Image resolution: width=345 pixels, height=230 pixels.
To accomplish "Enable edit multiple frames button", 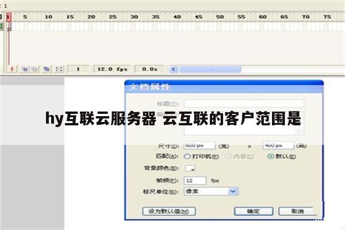I will 47,69.
